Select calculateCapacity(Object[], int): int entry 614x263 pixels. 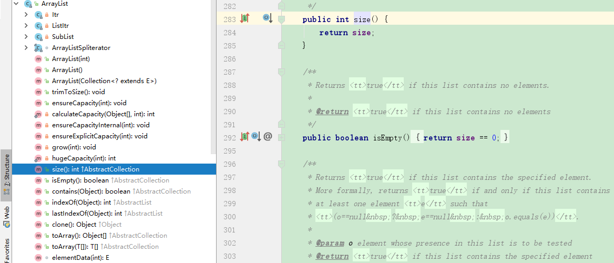click(103, 114)
